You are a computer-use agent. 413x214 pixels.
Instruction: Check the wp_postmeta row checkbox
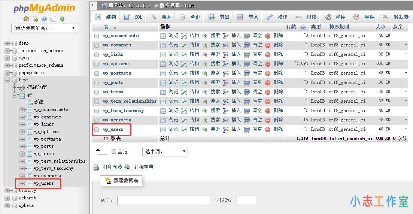coord(97,73)
